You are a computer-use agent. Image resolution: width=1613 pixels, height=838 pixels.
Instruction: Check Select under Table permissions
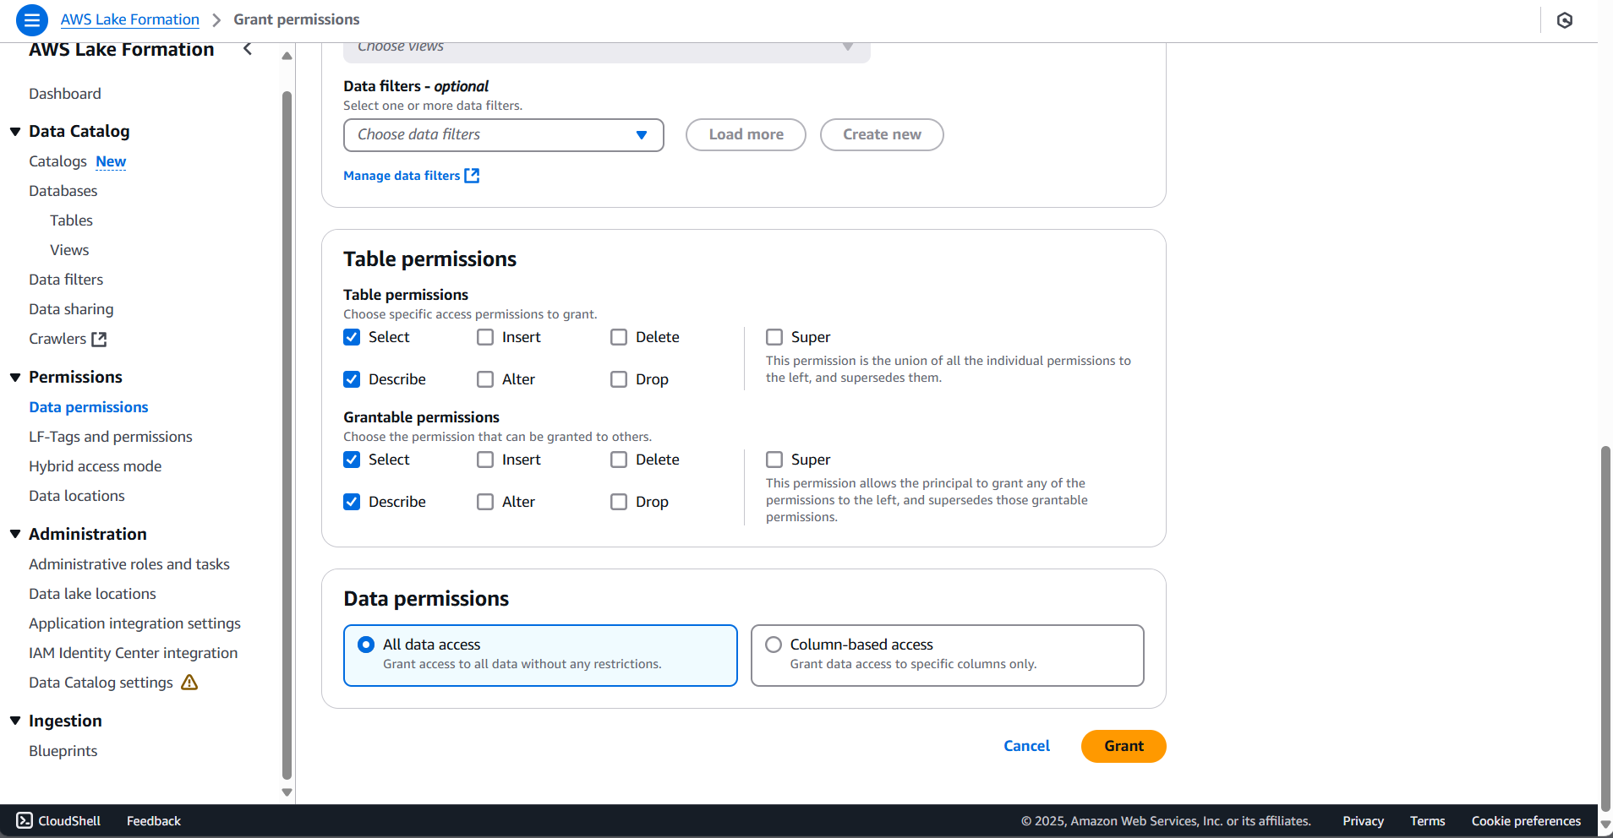352,337
